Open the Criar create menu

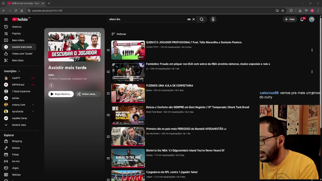290,19
